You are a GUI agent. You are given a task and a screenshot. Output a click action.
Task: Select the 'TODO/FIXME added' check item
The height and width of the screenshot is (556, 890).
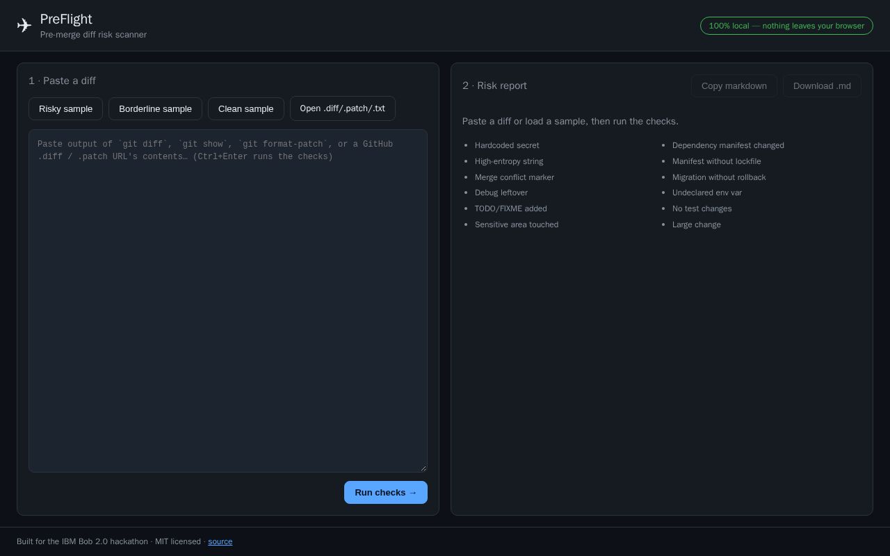[x=511, y=208]
